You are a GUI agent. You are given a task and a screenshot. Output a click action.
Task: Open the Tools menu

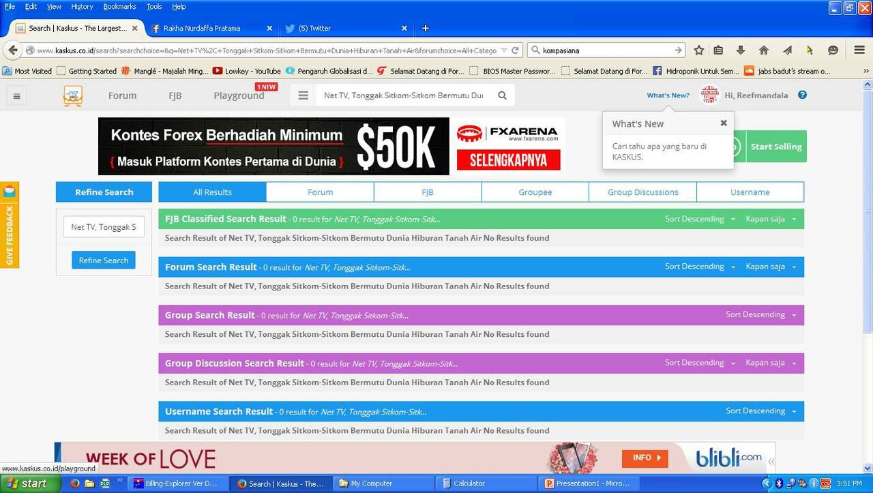(x=154, y=6)
